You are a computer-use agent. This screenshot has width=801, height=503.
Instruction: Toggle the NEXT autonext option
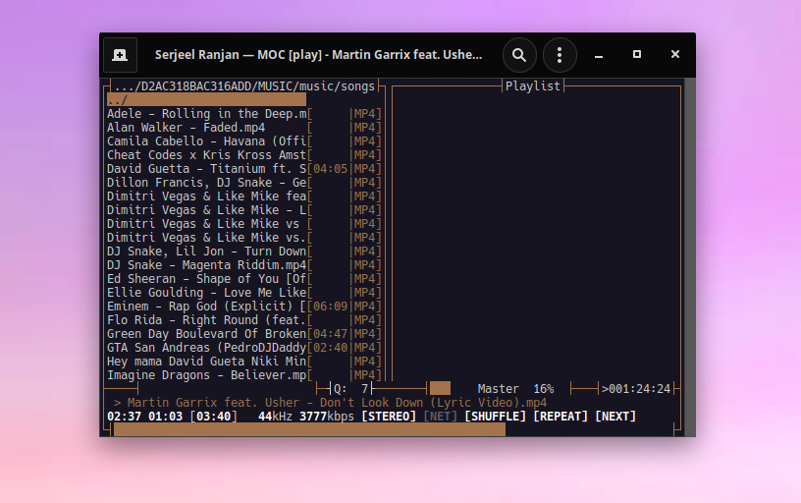[x=615, y=417]
